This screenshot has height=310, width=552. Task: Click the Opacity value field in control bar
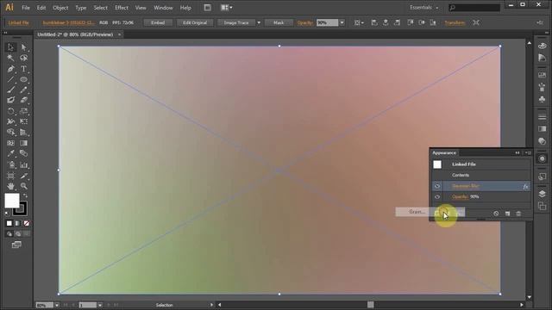tap(327, 22)
